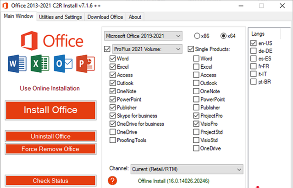Uncheck VisioPro under Single Products
The image size is (293, 188).
(x=196, y=124)
